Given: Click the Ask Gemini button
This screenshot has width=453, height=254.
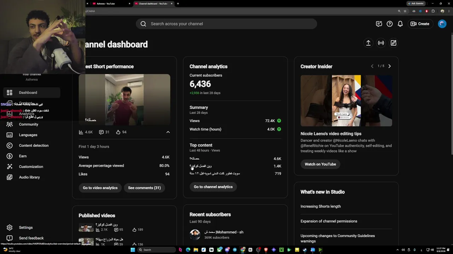Looking at the screenshot, I should [x=416, y=4].
